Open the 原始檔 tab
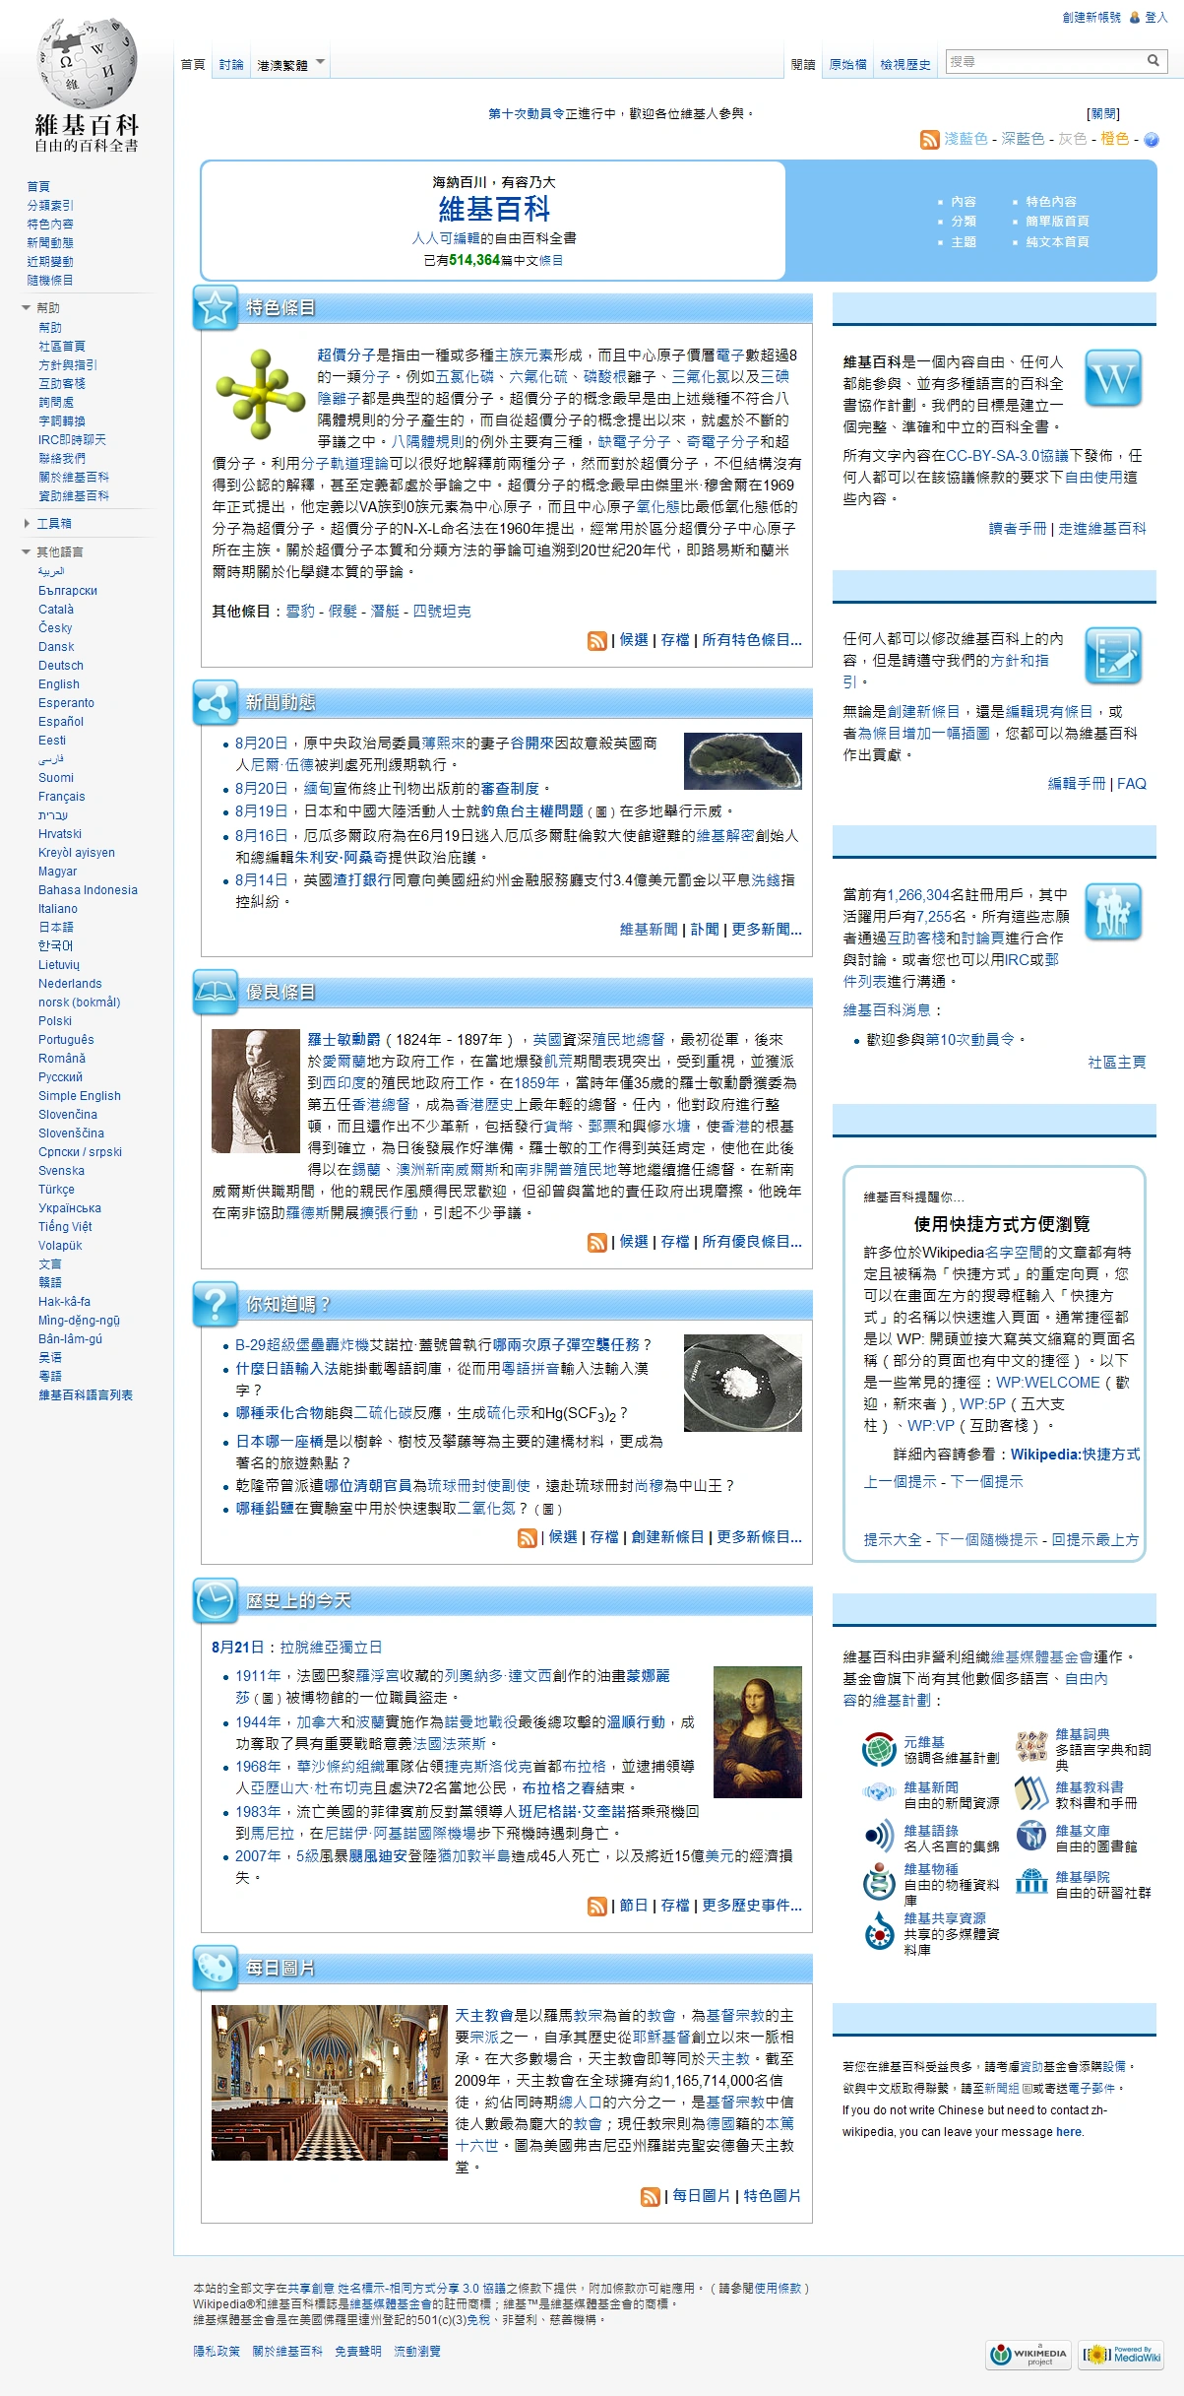The image size is (1184, 2396). (x=847, y=65)
